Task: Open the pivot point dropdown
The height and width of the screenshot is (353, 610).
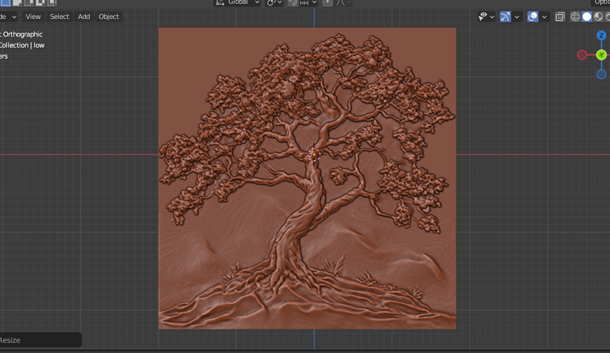Action: (x=274, y=3)
